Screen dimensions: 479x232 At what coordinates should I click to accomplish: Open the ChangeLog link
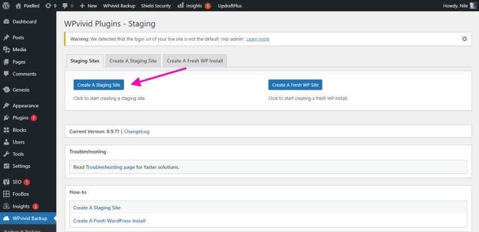[137, 132]
